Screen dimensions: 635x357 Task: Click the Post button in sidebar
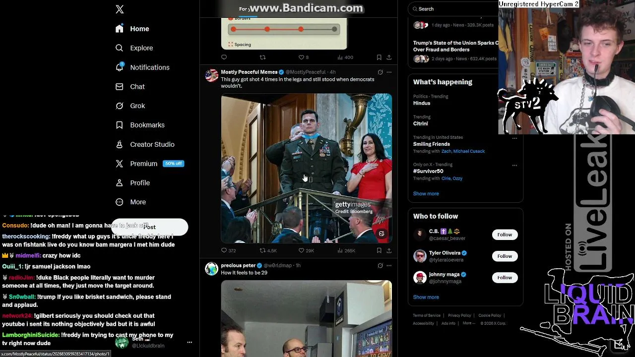pos(150,227)
